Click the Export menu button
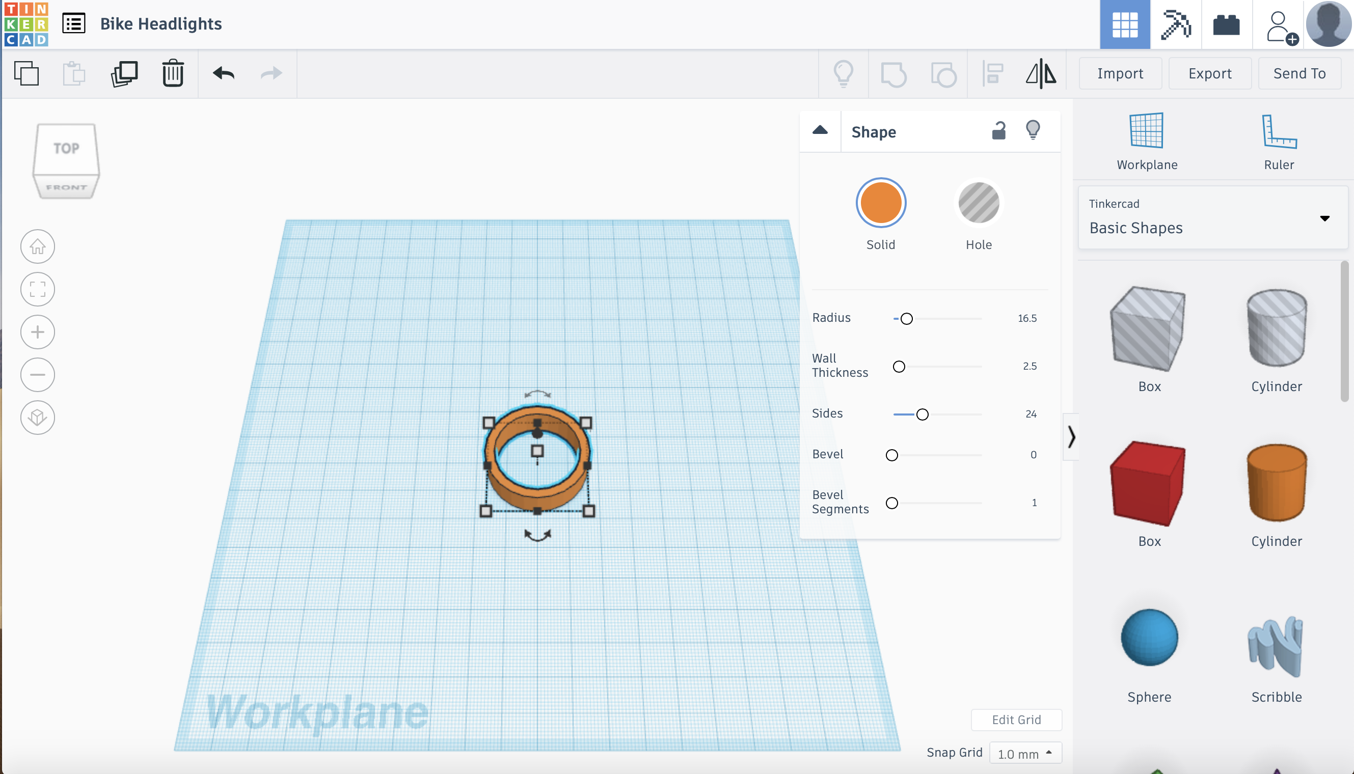Screen dimensions: 1354x774 point(1209,72)
